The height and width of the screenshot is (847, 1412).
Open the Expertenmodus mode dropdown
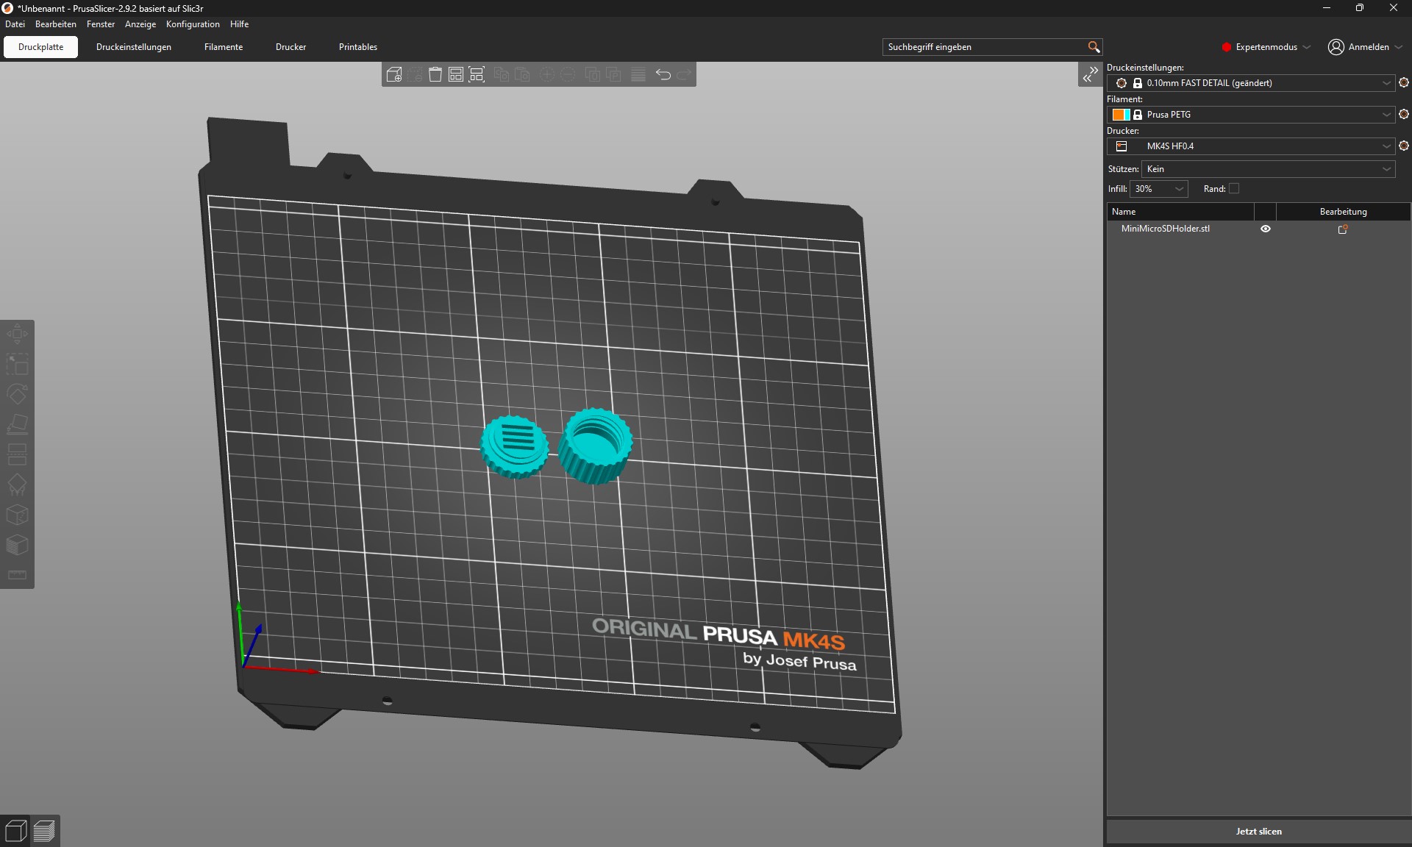1266,47
